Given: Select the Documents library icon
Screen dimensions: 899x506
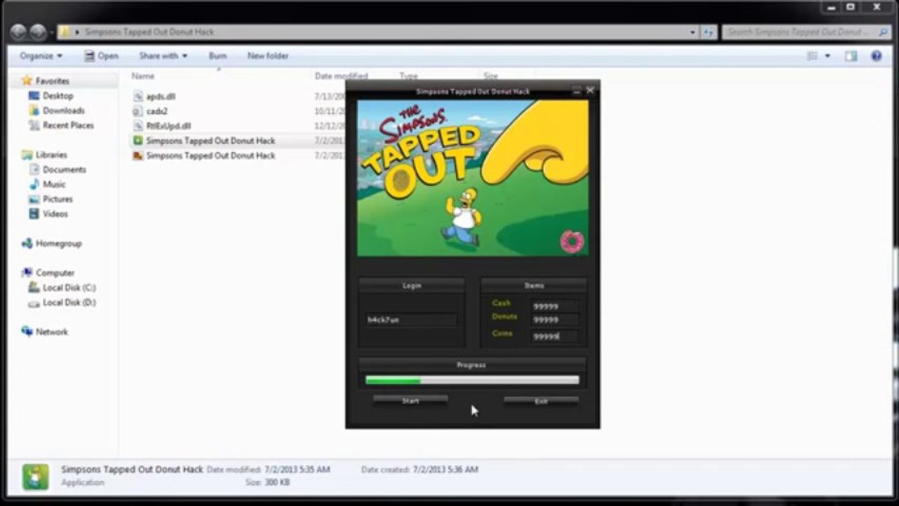Looking at the screenshot, I should pyautogui.click(x=34, y=169).
